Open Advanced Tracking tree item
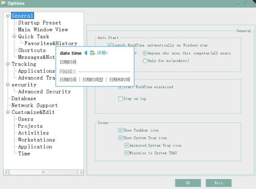Screen dimensions: 256x189 [x=37, y=78]
